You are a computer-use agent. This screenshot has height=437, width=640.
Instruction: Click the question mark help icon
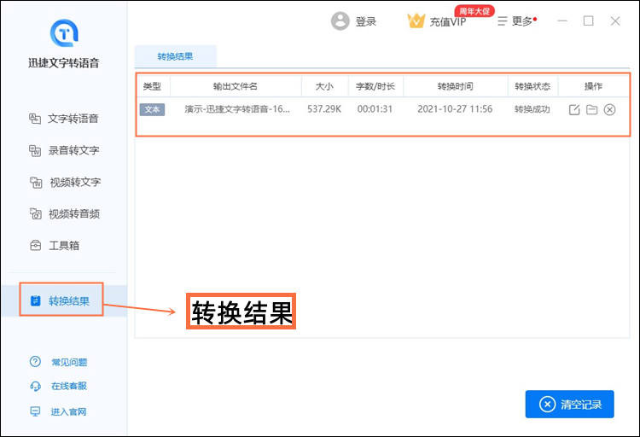point(35,361)
